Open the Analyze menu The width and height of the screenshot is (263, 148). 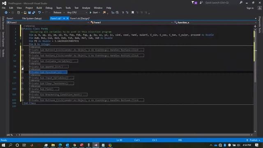tap(86, 8)
